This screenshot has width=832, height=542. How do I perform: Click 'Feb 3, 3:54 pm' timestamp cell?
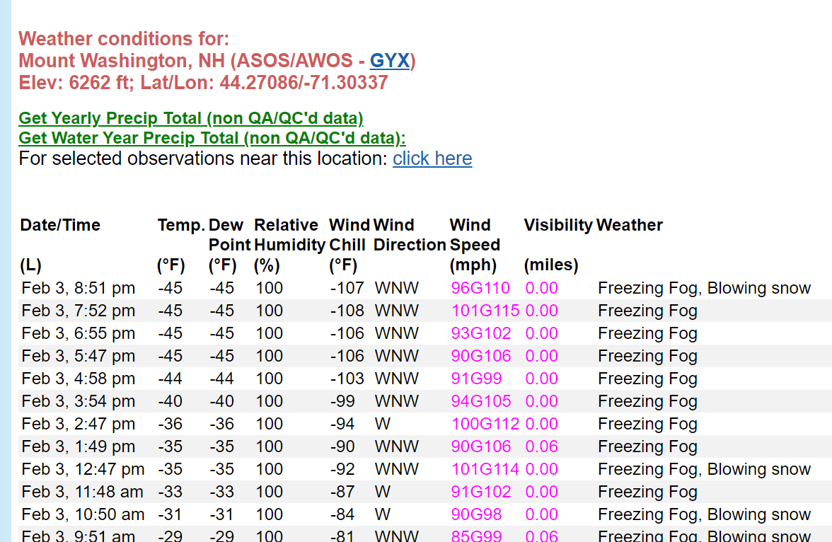79,401
